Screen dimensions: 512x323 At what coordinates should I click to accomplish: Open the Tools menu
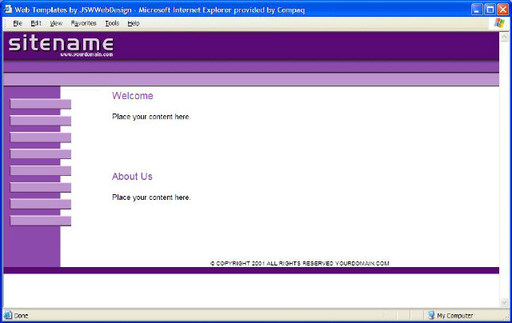[112, 23]
